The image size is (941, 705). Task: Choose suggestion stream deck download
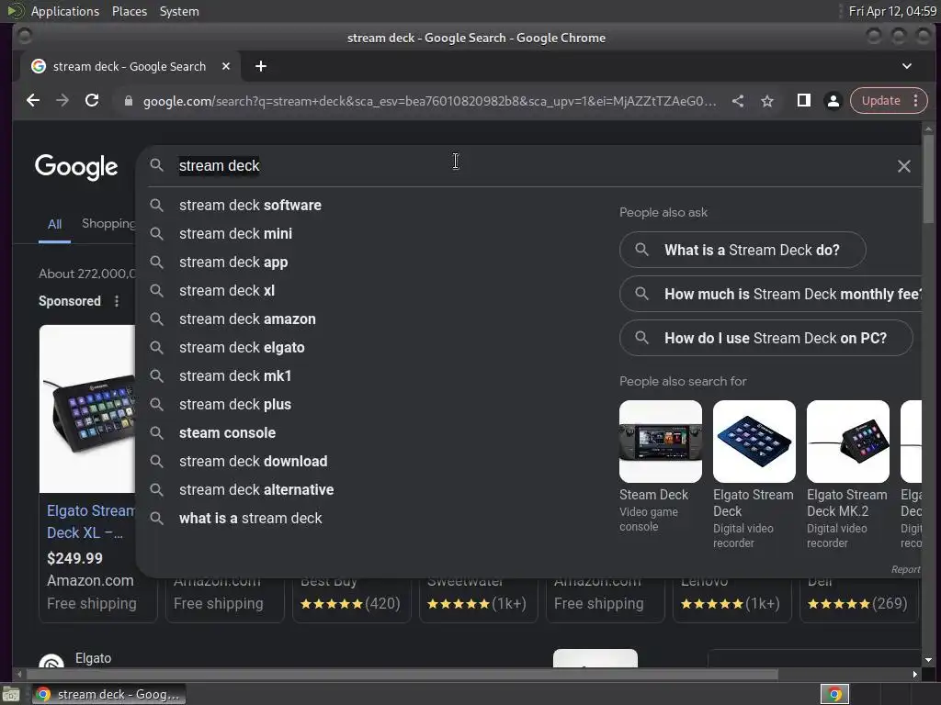click(254, 462)
